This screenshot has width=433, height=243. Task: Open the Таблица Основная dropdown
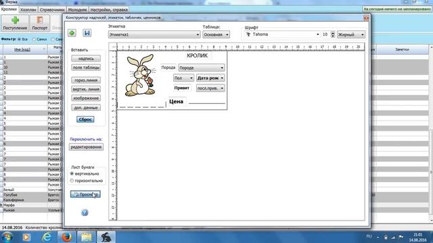216,34
